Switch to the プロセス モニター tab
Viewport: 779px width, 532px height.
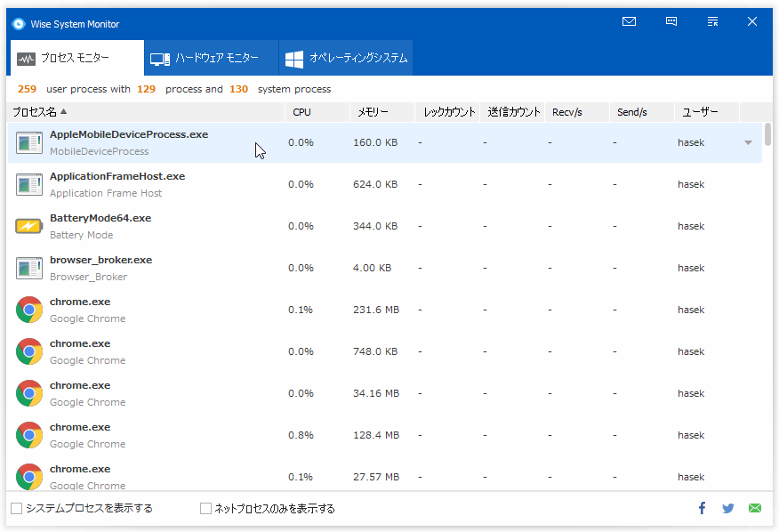(77, 58)
